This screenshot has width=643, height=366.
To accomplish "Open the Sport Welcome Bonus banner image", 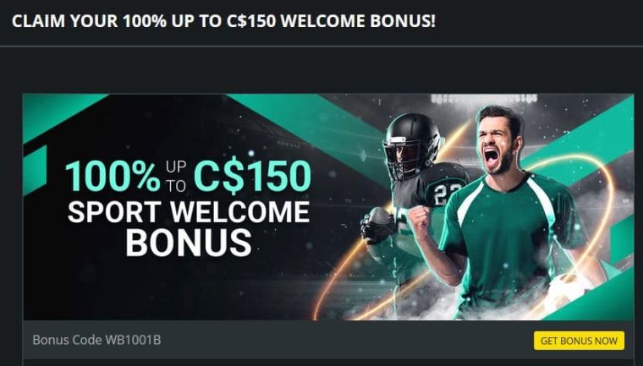I will (x=328, y=207).
